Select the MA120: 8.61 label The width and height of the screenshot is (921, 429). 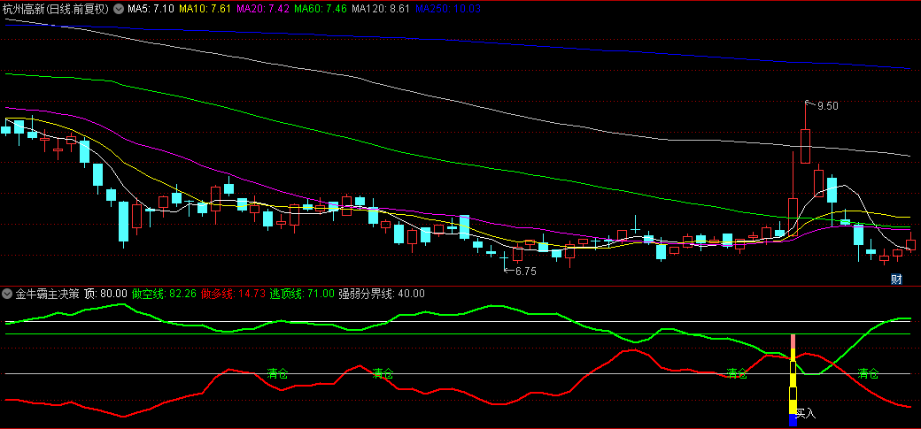(381, 9)
